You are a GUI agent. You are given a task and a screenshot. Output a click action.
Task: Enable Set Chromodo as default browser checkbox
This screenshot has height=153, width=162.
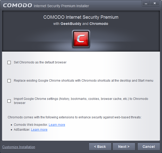9,62
